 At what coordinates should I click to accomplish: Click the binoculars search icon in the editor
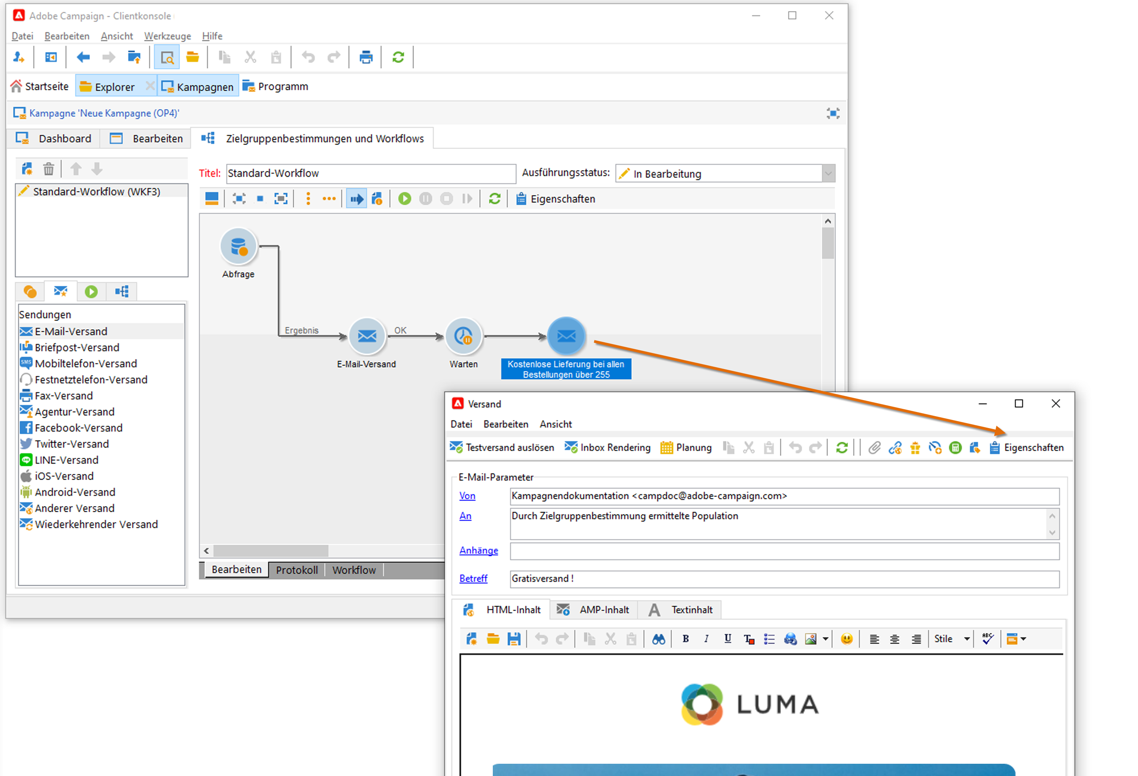[659, 639]
